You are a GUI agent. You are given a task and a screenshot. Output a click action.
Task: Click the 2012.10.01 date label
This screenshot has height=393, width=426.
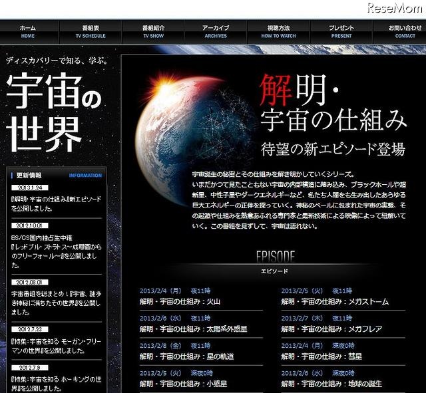click(x=30, y=225)
